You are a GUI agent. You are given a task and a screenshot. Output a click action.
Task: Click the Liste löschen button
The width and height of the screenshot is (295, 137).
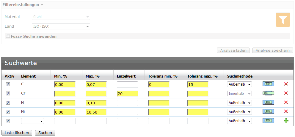(17, 133)
